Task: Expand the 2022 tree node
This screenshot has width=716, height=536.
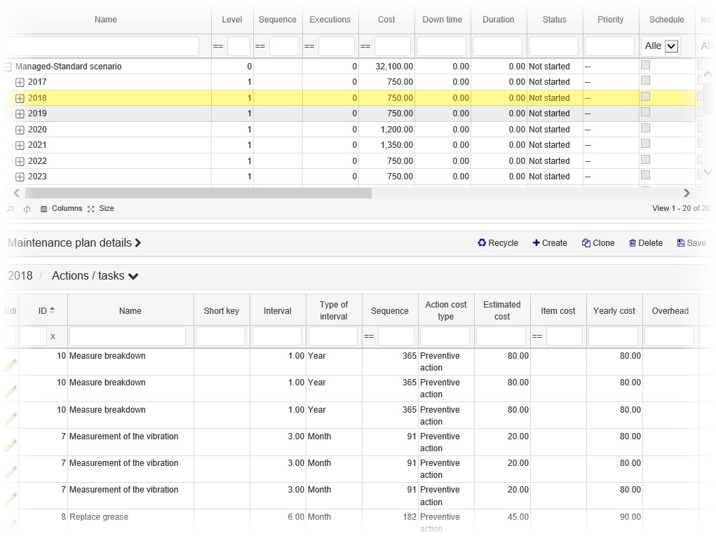Action: click(x=20, y=161)
